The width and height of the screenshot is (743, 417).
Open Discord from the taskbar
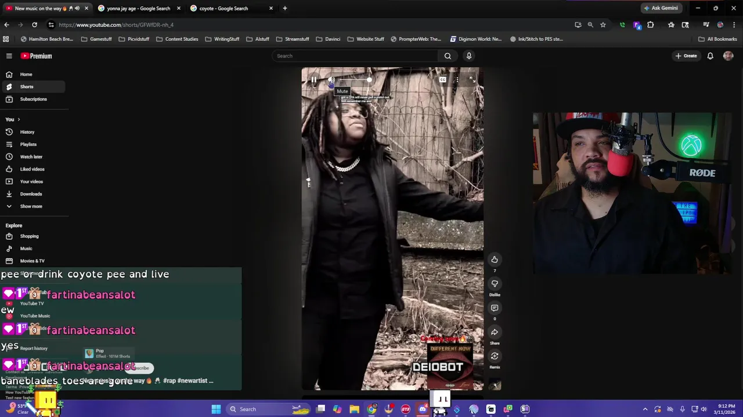point(423,409)
